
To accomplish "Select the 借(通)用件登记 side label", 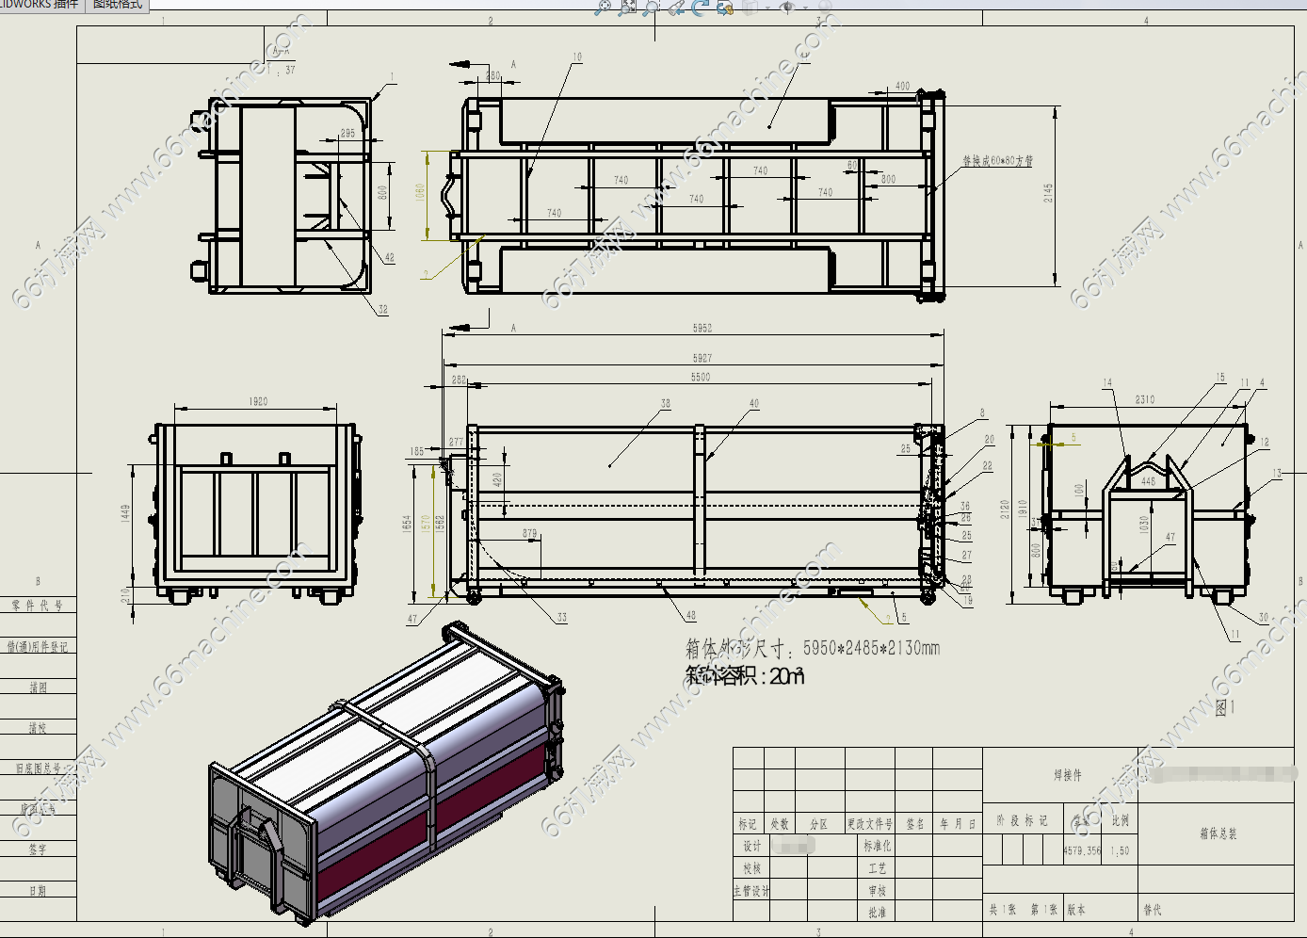I will pyautogui.click(x=38, y=646).
